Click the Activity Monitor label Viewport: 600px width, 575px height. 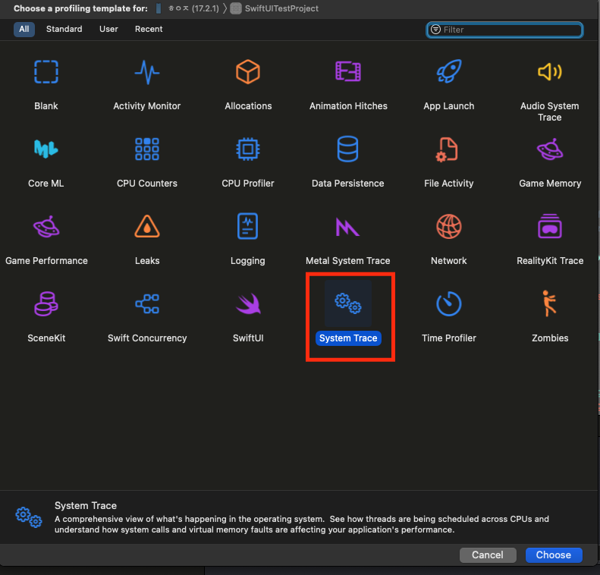tap(147, 106)
